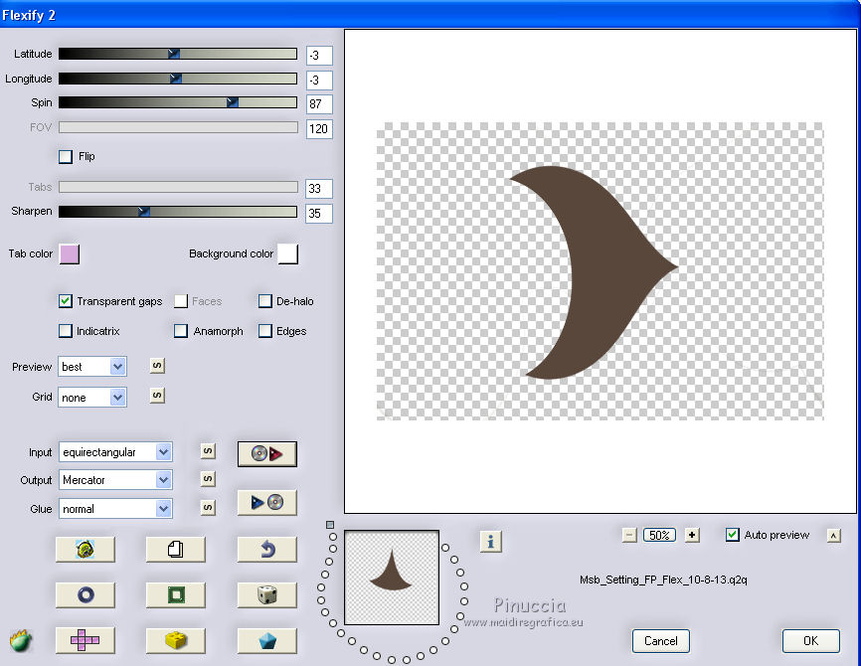Open the Input projection dropdown
The height and width of the screenshot is (666, 861).
pyautogui.click(x=115, y=452)
